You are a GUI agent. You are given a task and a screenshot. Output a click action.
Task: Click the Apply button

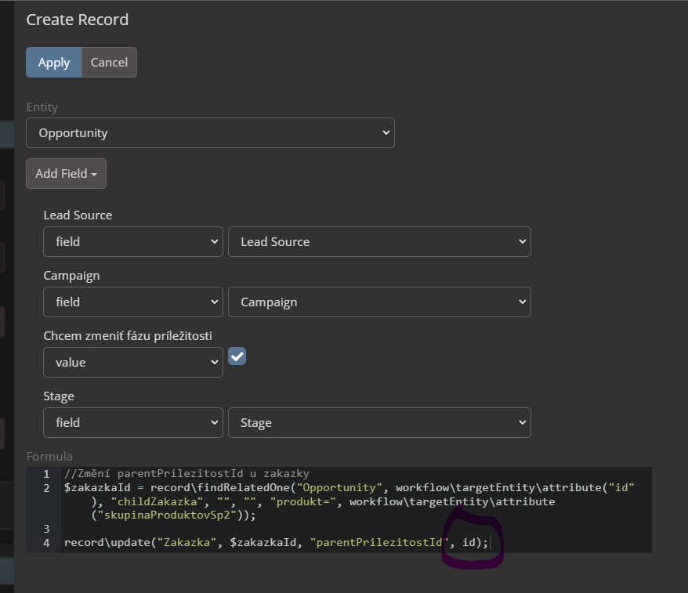click(53, 63)
